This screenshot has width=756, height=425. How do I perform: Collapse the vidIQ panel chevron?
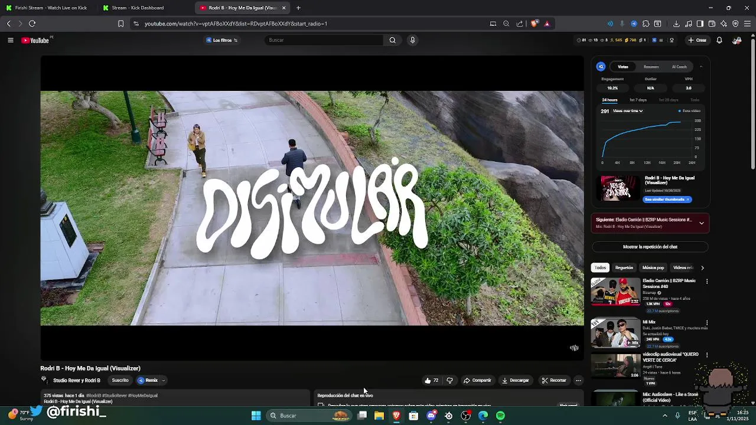pos(701,67)
